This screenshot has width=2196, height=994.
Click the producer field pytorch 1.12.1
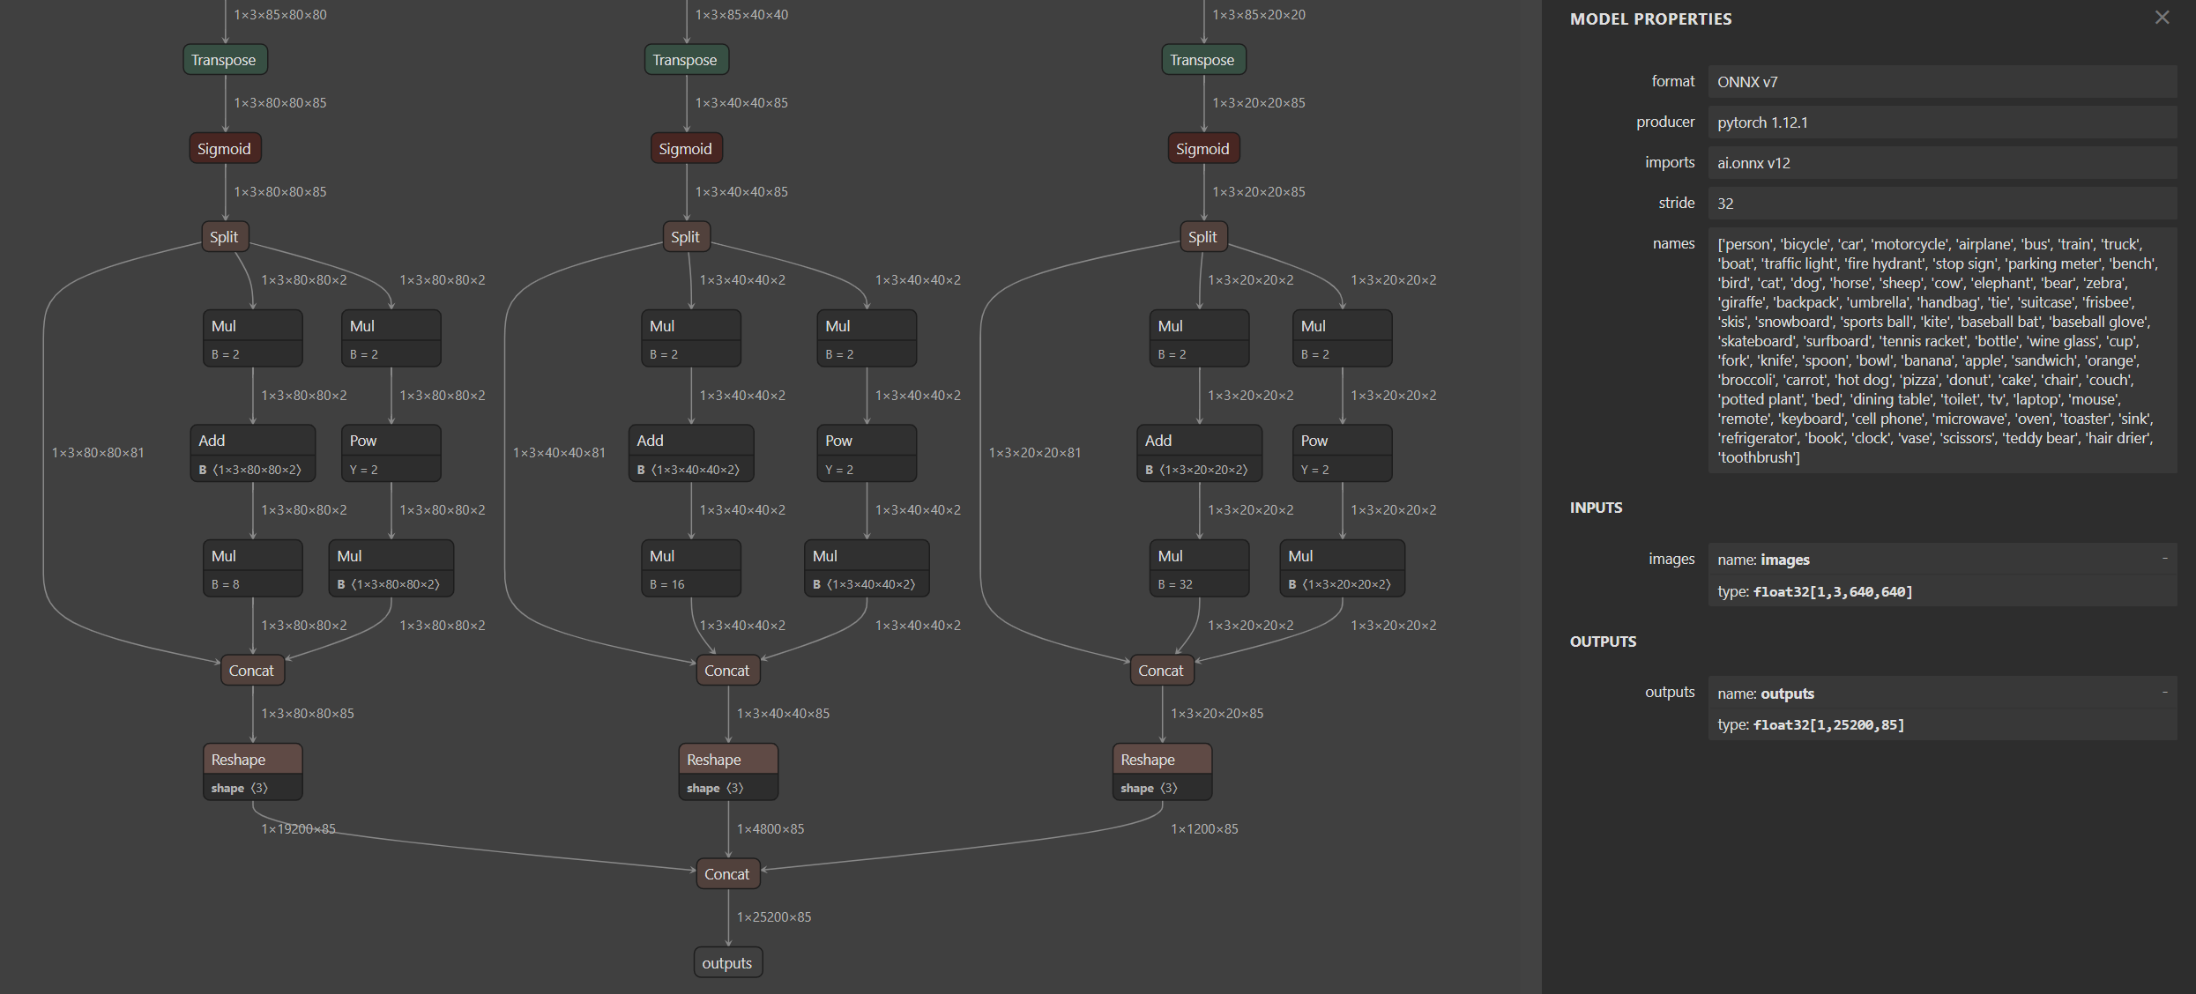point(1941,122)
